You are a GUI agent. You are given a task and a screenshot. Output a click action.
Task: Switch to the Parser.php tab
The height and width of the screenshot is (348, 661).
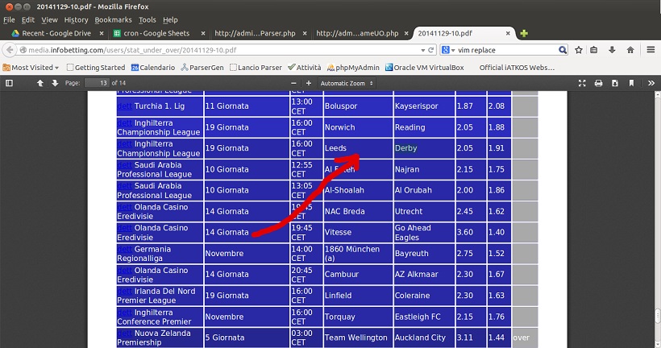point(255,33)
